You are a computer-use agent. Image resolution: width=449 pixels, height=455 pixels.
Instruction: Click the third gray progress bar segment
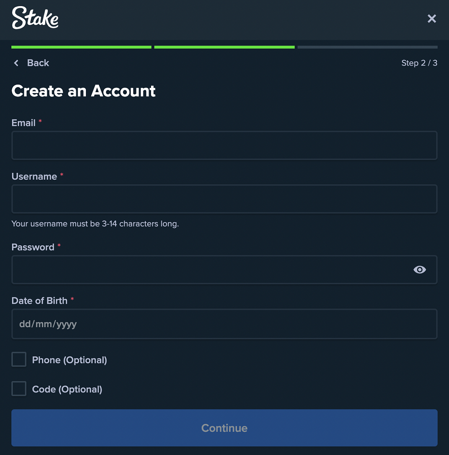pyautogui.click(x=367, y=47)
